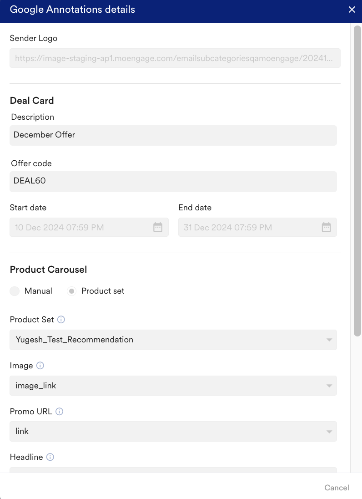Select the Product set radio option
The width and height of the screenshot is (362, 499).
pos(72,291)
